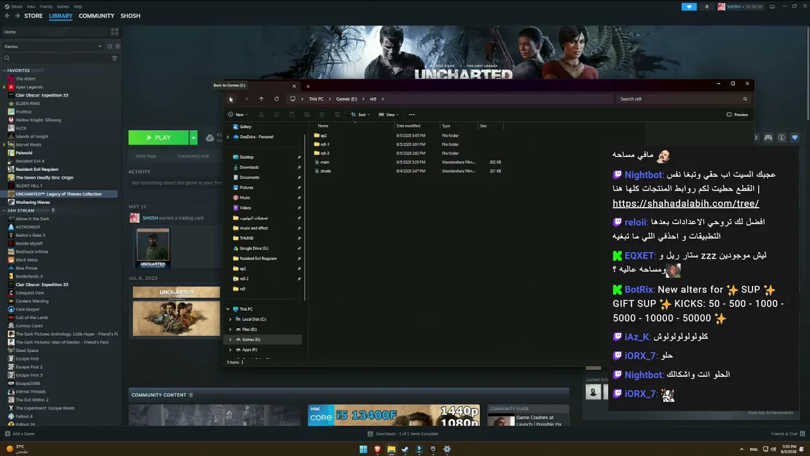Image resolution: width=810 pixels, height=456 pixels.
Task: Click the Uncharted trading card thumbnail
Action: (153, 248)
